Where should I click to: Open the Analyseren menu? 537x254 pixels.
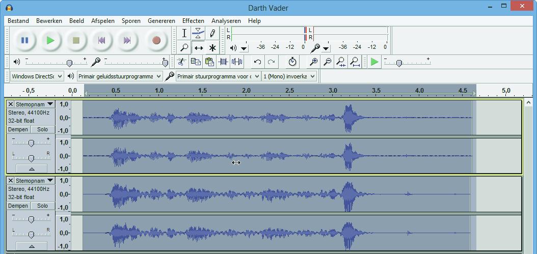(x=226, y=21)
